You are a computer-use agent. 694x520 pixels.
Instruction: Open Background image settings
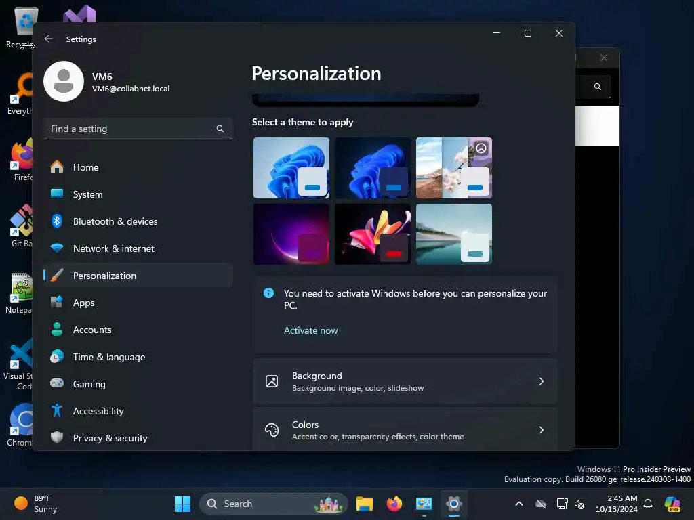coord(405,381)
